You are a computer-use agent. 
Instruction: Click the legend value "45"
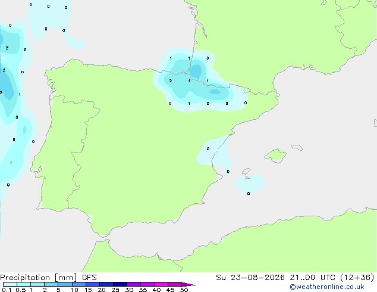pyautogui.click(x=170, y=290)
